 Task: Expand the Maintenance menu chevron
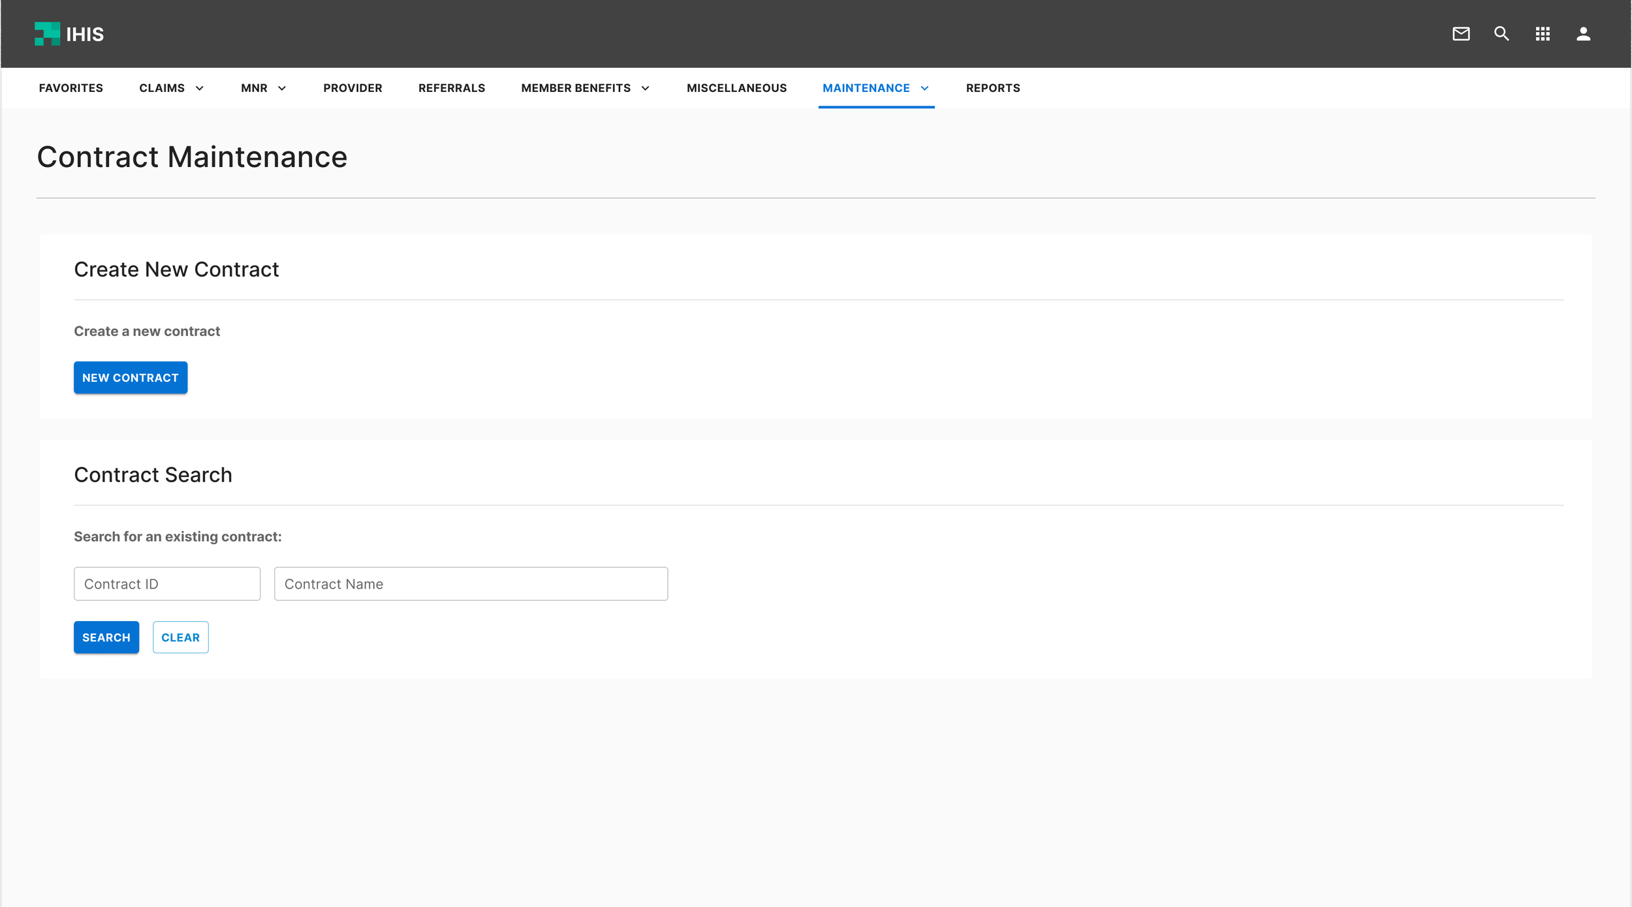(924, 88)
